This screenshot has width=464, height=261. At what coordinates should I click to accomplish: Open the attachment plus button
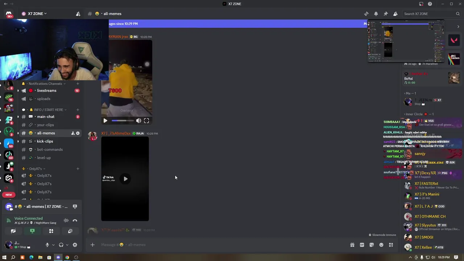[x=92, y=245]
